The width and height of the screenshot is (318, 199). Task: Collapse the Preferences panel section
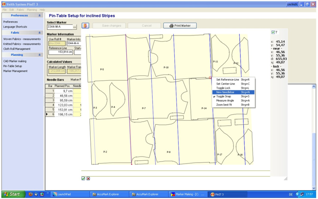click(x=40, y=15)
